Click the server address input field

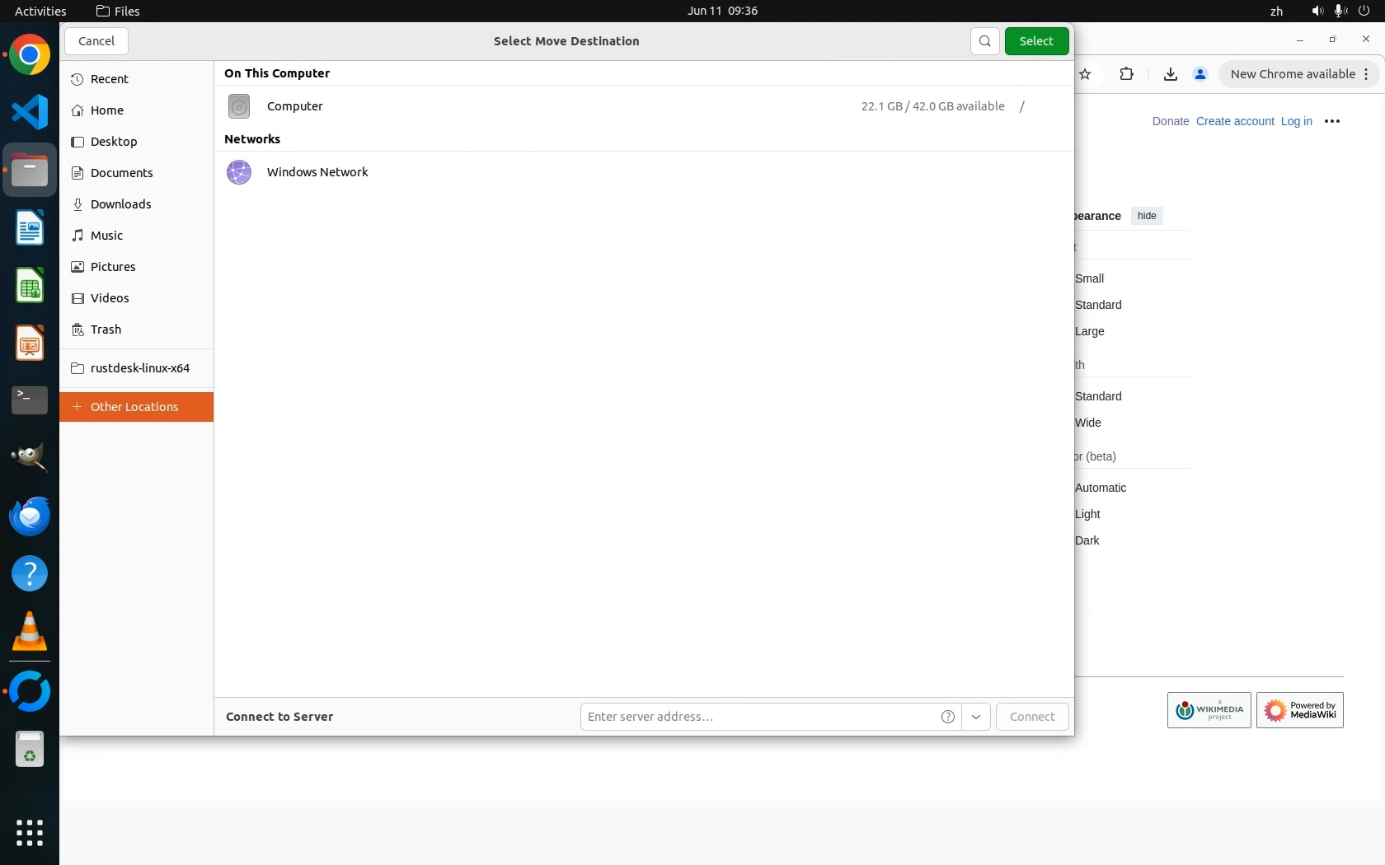pyautogui.click(x=758, y=717)
